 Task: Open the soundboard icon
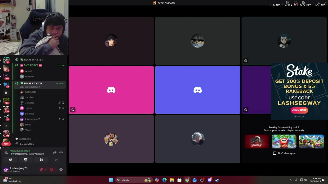pyautogui.click(x=57, y=160)
